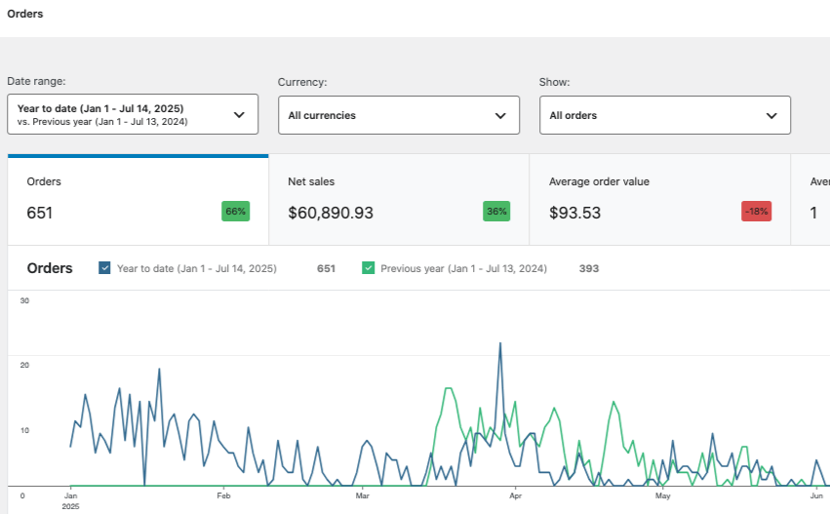Click the chevron arrow in the Currency box

pyautogui.click(x=500, y=115)
